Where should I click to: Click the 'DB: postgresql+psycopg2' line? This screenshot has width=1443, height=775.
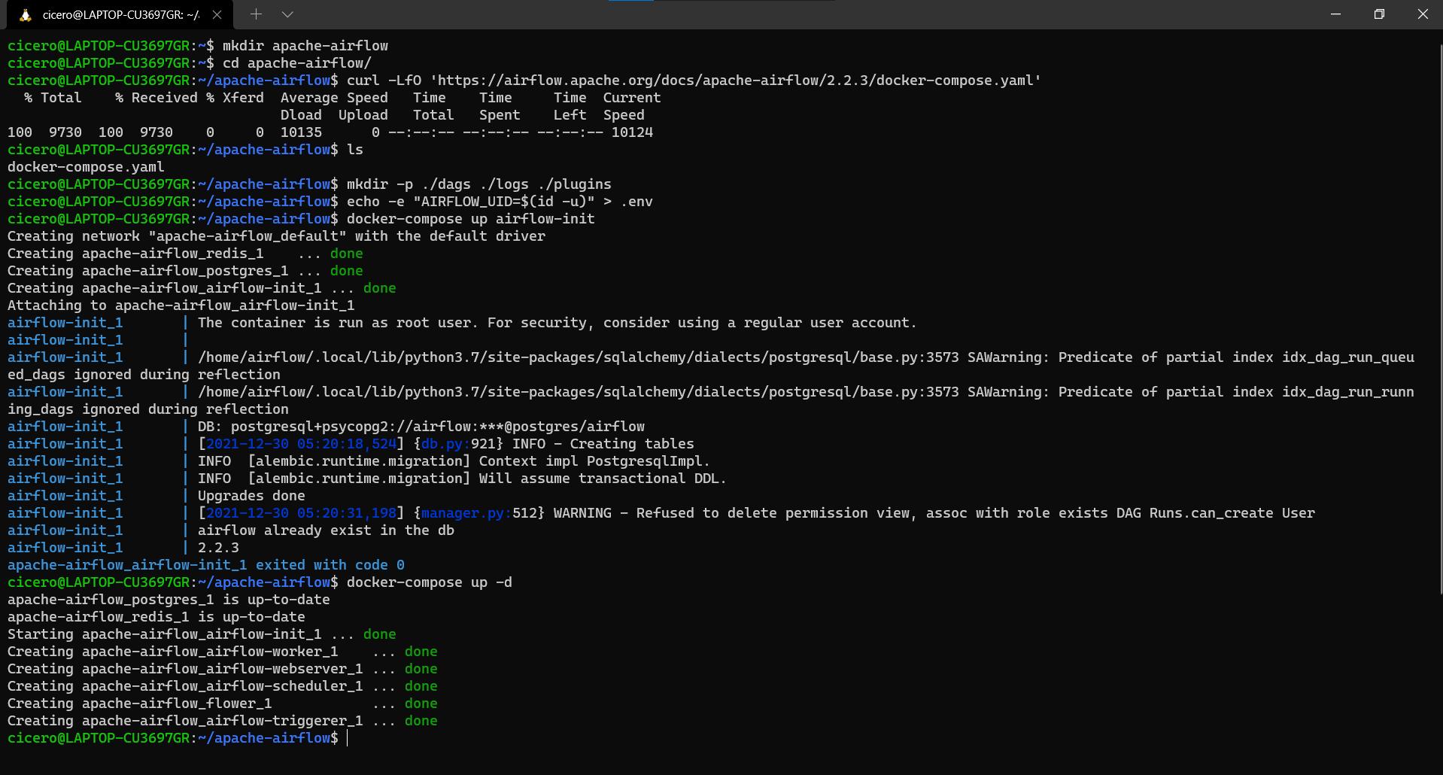click(421, 427)
